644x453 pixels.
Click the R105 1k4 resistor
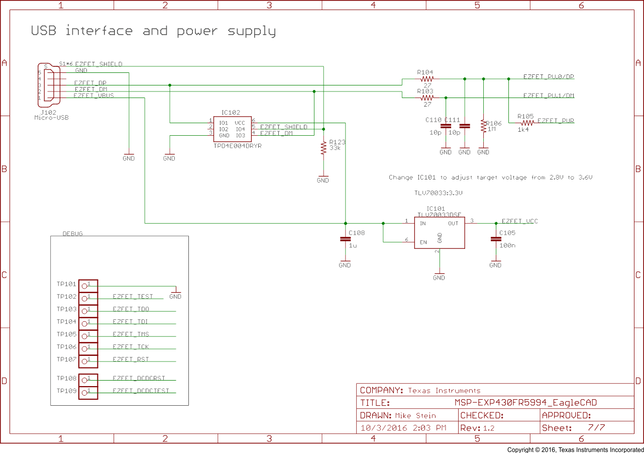526,123
